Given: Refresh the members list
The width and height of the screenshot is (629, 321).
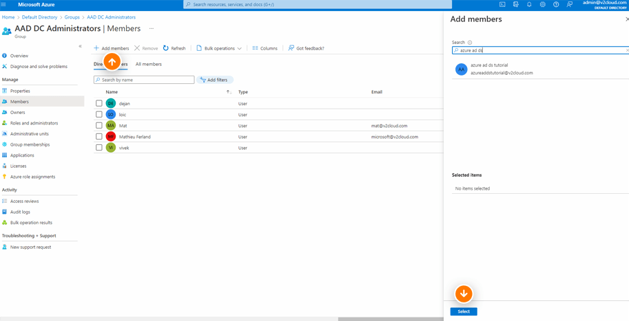Looking at the screenshot, I should coord(174,48).
